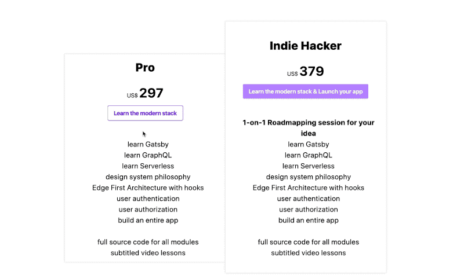
Task: Click "subtitled video lessons" in the Pro card
Action: 148,253
